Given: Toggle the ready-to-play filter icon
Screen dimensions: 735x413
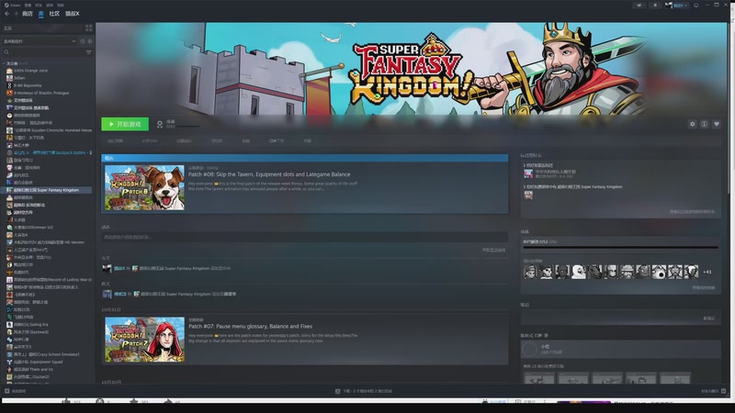Looking at the screenshot, I should point(90,41).
